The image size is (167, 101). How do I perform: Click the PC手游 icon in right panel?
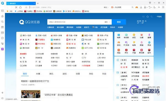tap(126, 42)
